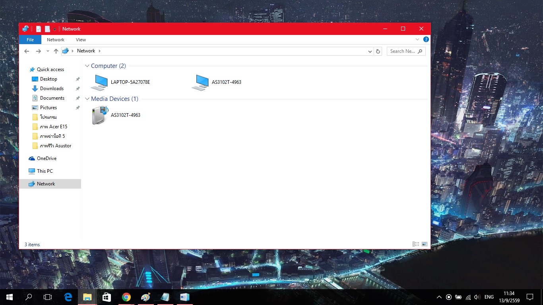Screen dimensions: 543x305
Task: Click the Properties quick access toolbar icon
Action: click(39, 29)
